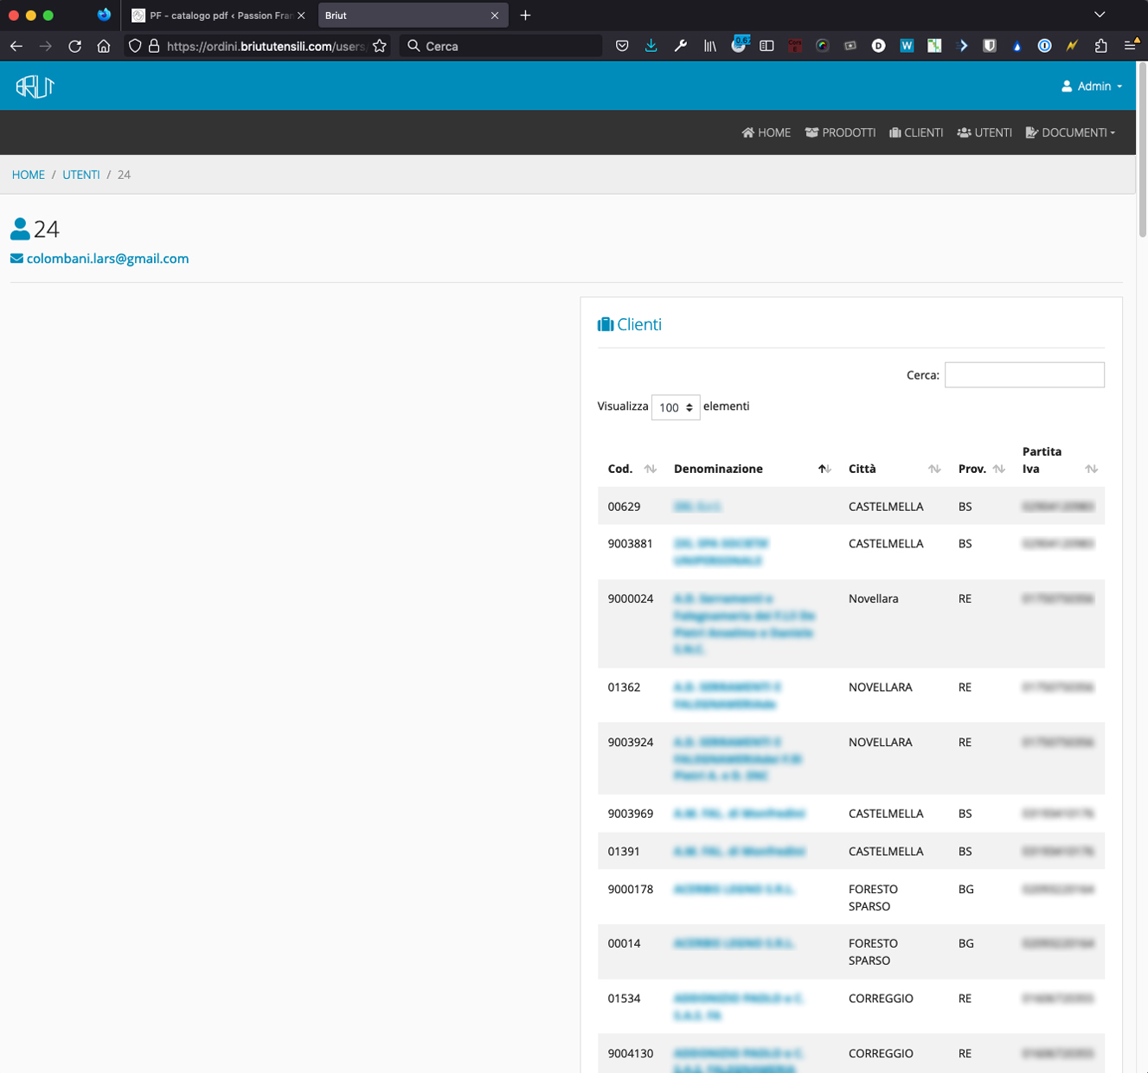Click the list all tabs chevron
This screenshot has height=1073, width=1148.
coord(1100,15)
